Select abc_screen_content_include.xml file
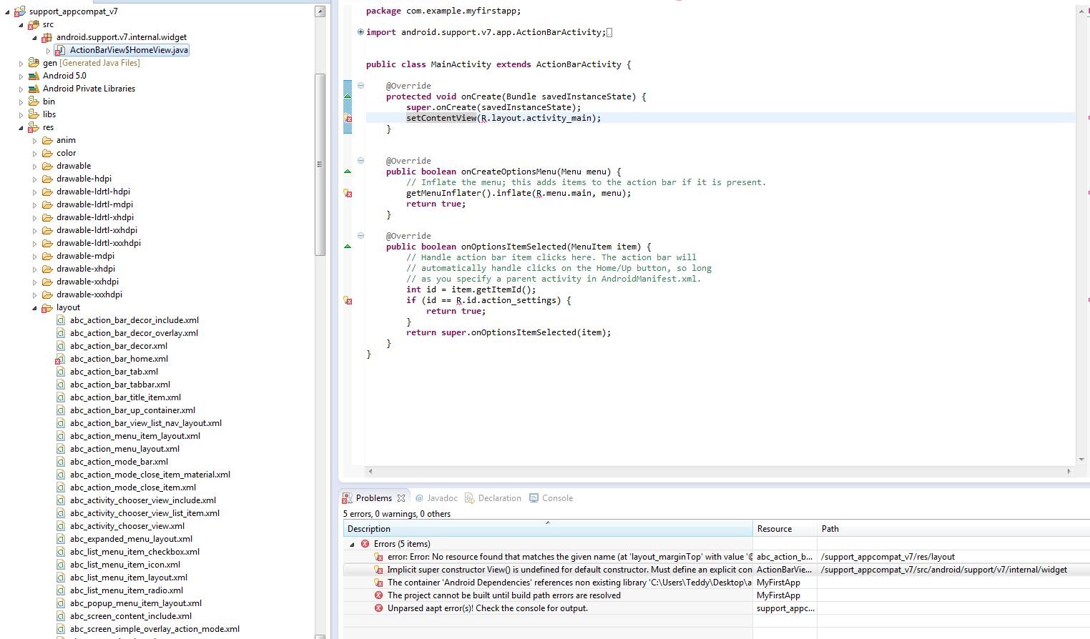This screenshot has width=1090, height=639. 131,616
